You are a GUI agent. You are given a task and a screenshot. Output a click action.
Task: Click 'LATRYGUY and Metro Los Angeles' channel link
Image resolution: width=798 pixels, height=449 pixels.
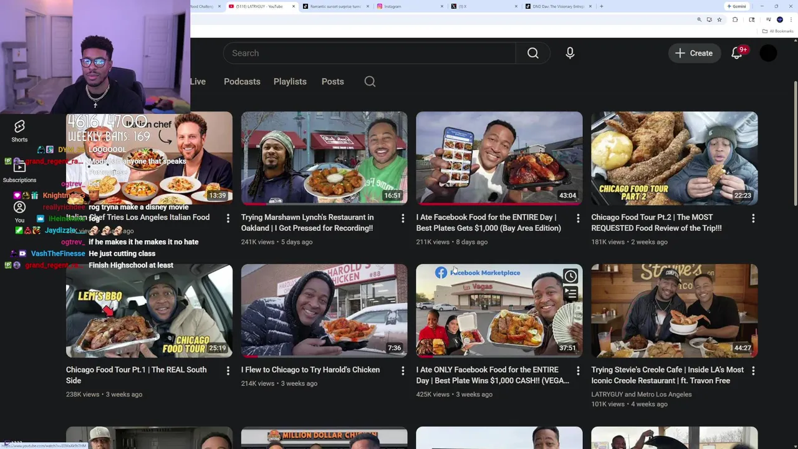(642, 394)
